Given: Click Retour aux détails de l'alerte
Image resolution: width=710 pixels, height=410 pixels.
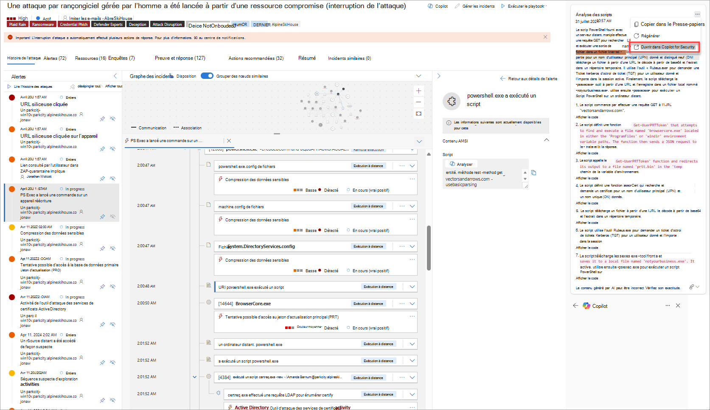Looking at the screenshot, I should click(x=529, y=78).
